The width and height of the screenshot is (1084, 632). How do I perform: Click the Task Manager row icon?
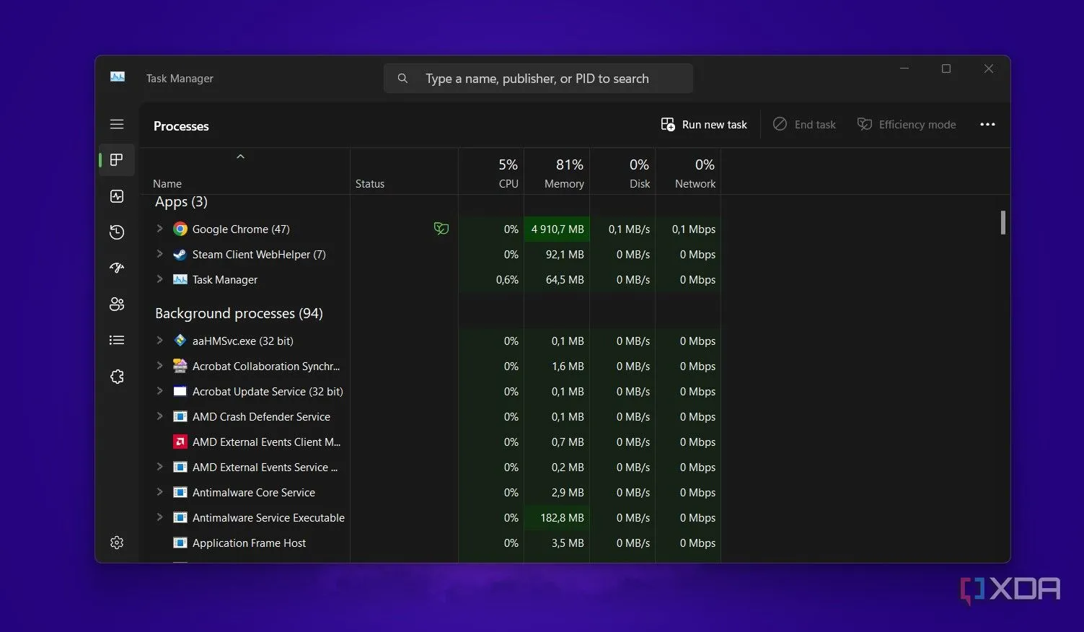click(180, 279)
